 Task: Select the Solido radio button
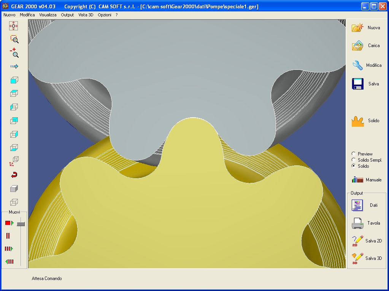pos(354,166)
